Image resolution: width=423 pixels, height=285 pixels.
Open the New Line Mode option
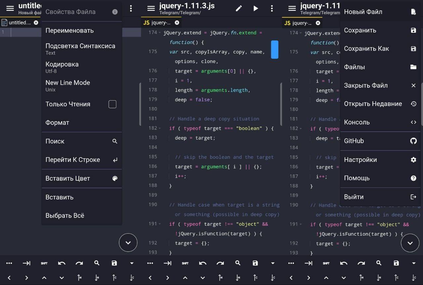coord(82,85)
